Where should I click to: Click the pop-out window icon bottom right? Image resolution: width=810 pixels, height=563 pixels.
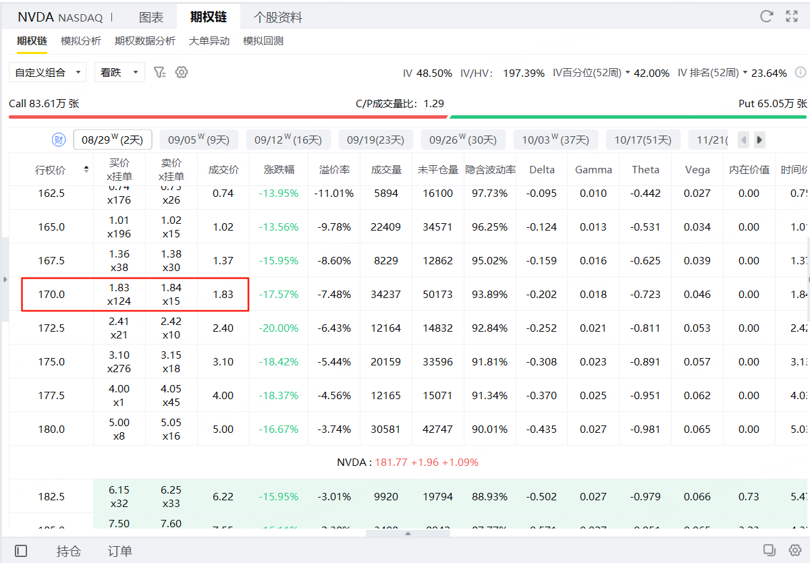point(768,550)
